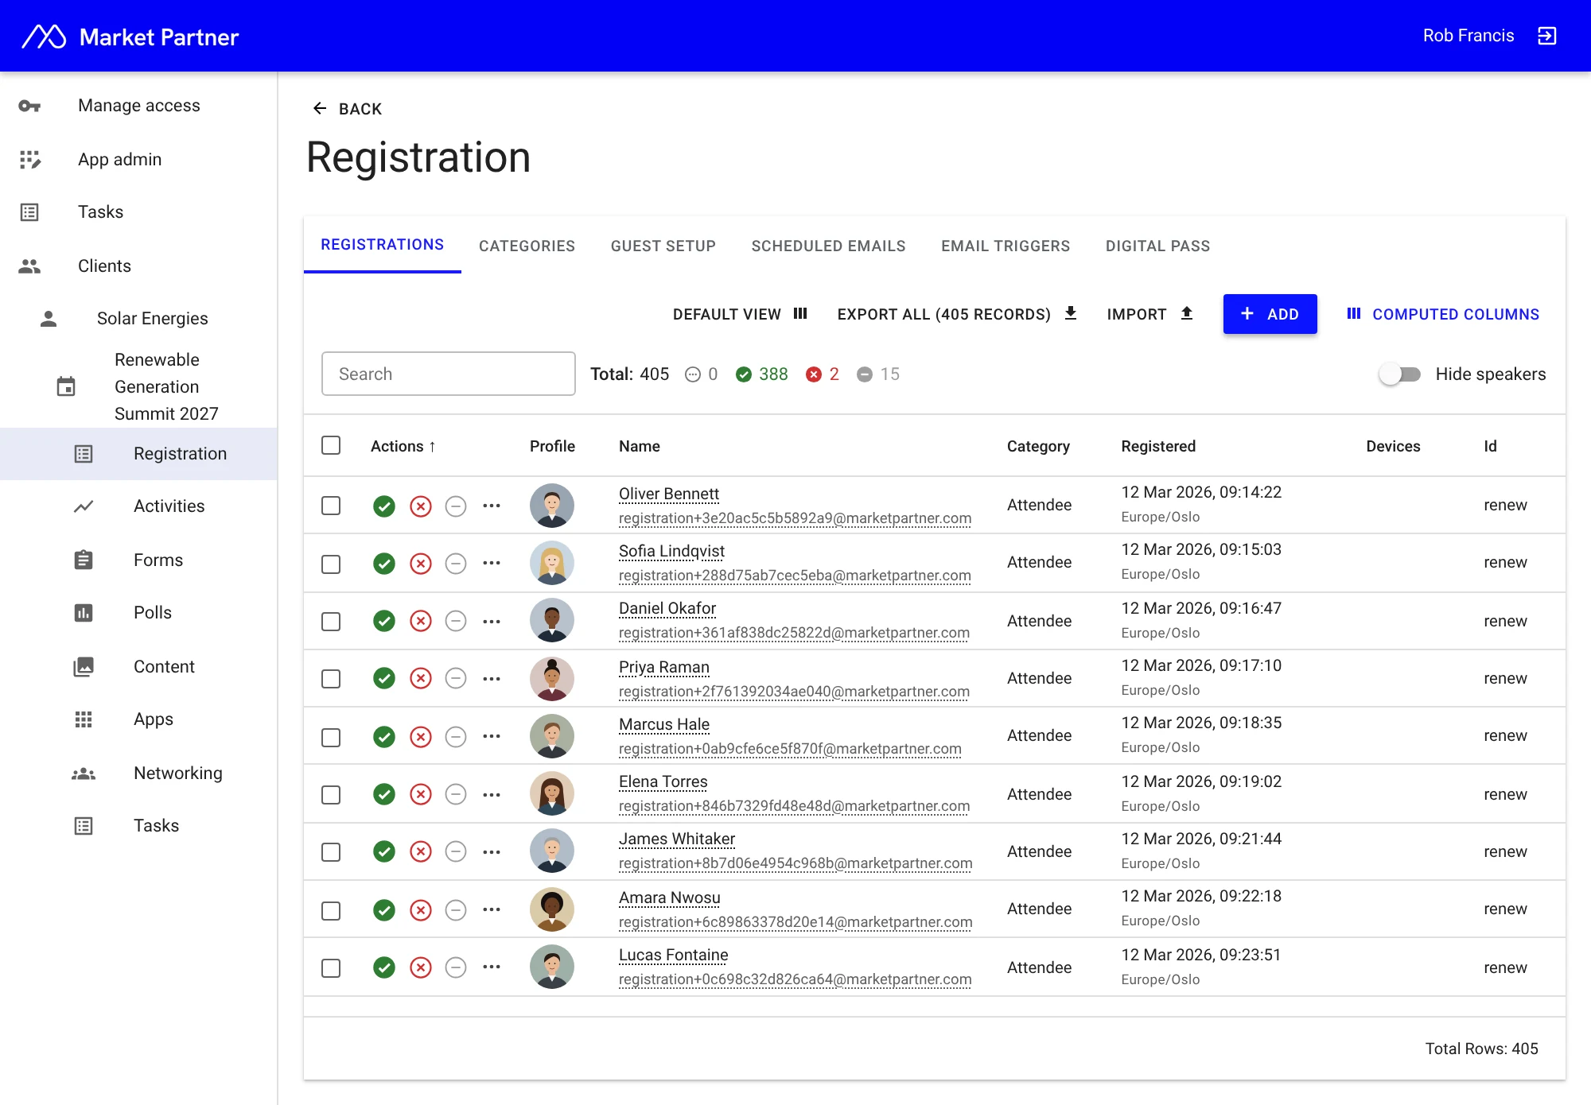Viewport: 1591px width, 1105px height.
Task: Open more actions for Marcus Hale
Action: pyautogui.click(x=492, y=737)
